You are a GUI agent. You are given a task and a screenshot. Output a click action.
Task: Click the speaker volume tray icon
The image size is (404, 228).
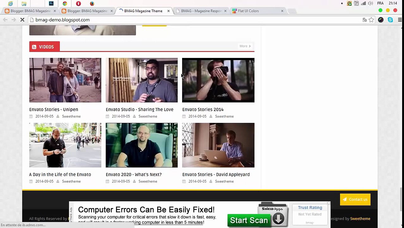click(x=370, y=3)
